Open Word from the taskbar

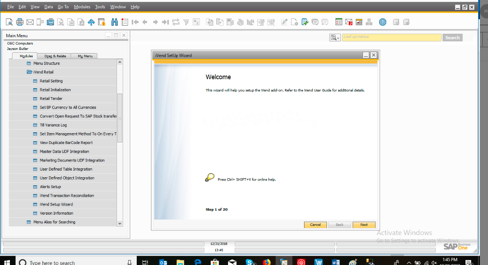(x=336, y=262)
